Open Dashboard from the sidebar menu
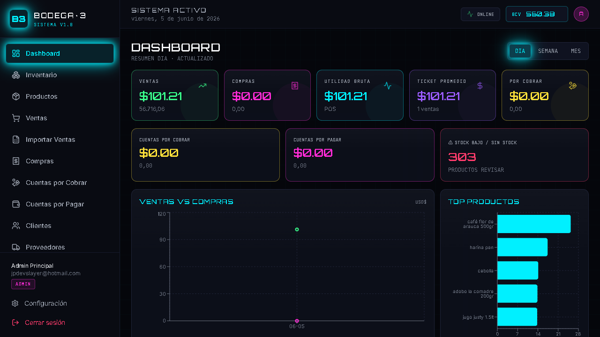 60,53
